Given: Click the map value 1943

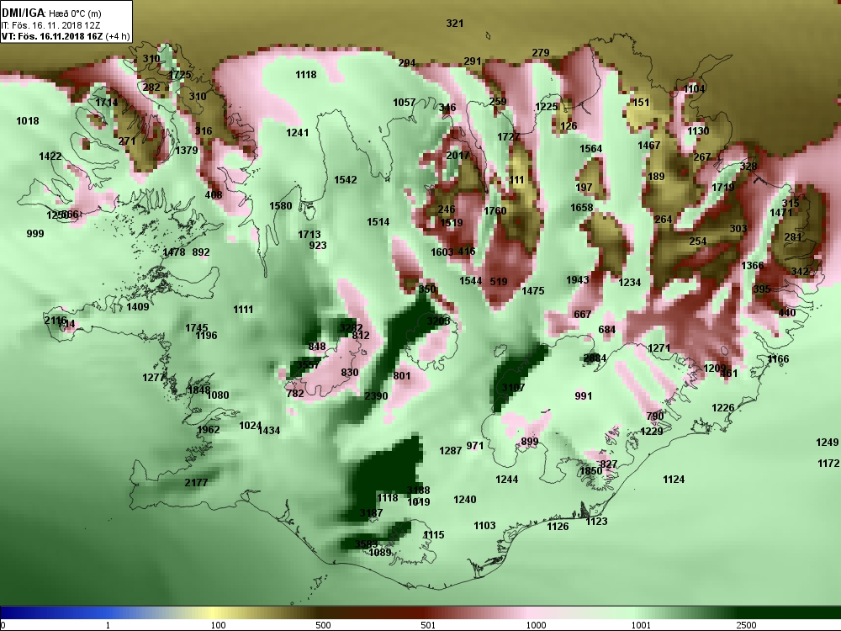Looking at the screenshot, I should 578,279.
